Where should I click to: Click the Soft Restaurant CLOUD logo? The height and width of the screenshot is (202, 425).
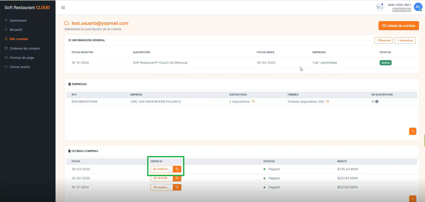coord(27,7)
